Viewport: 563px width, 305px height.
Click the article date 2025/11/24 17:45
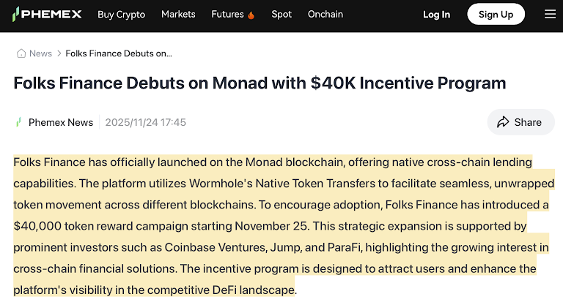pyautogui.click(x=145, y=122)
